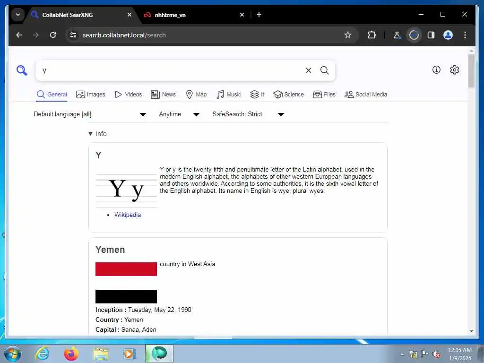Show hidden tray icons arrow
This screenshot has width=484, height=363.
pyautogui.click(x=402, y=354)
